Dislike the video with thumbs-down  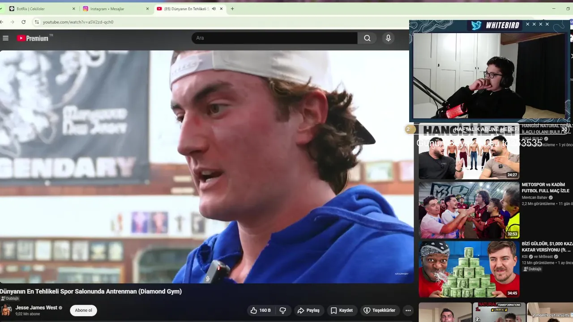pos(283,310)
